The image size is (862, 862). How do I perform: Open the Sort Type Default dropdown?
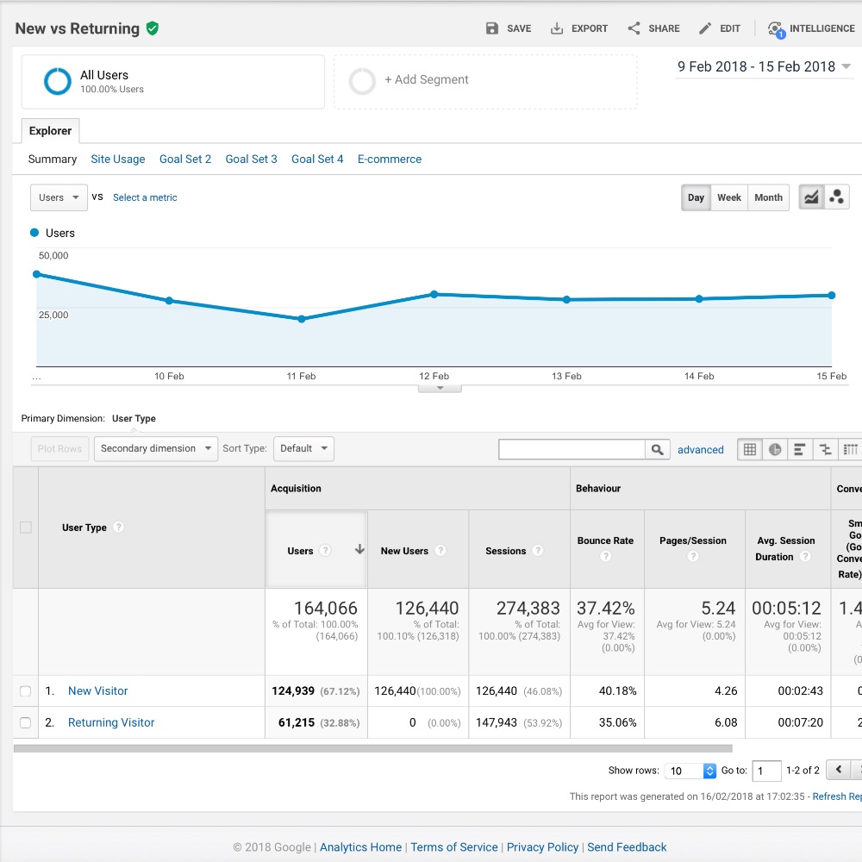click(x=303, y=448)
